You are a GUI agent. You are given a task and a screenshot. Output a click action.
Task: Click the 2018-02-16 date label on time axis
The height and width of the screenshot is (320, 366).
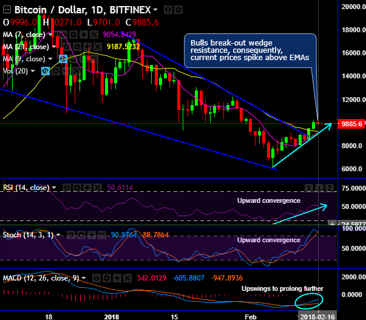coord(317,316)
